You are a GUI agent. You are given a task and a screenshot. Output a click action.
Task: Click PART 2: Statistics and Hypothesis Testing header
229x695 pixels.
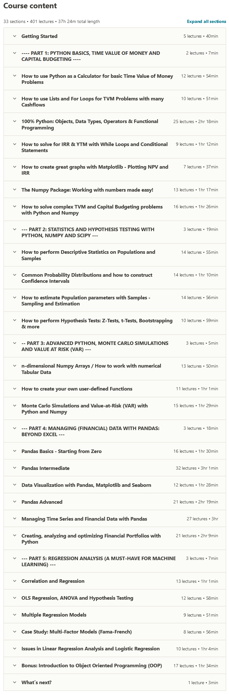[88, 232]
